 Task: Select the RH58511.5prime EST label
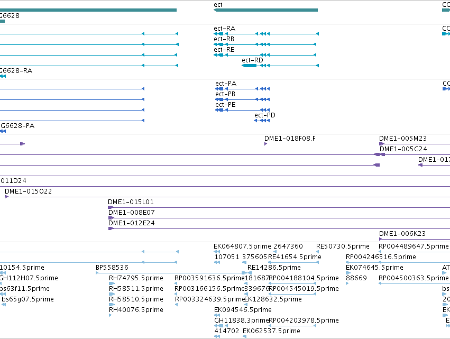point(136,289)
